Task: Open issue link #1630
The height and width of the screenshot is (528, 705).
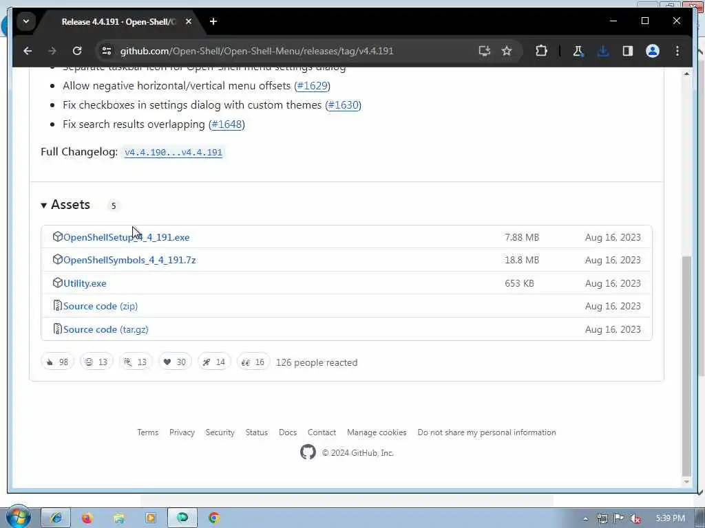Action: (343, 105)
